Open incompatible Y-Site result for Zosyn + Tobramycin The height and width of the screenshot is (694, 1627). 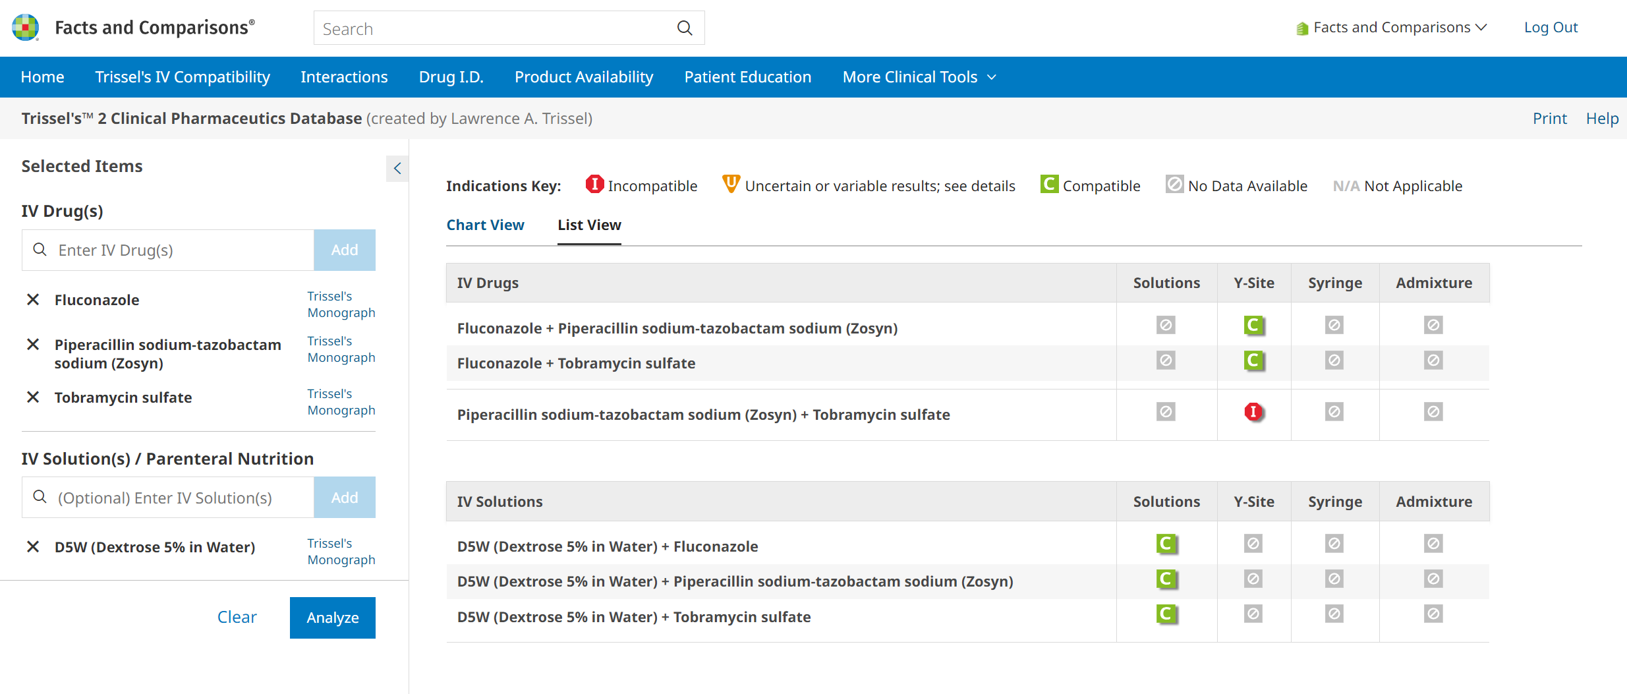coord(1253,412)
